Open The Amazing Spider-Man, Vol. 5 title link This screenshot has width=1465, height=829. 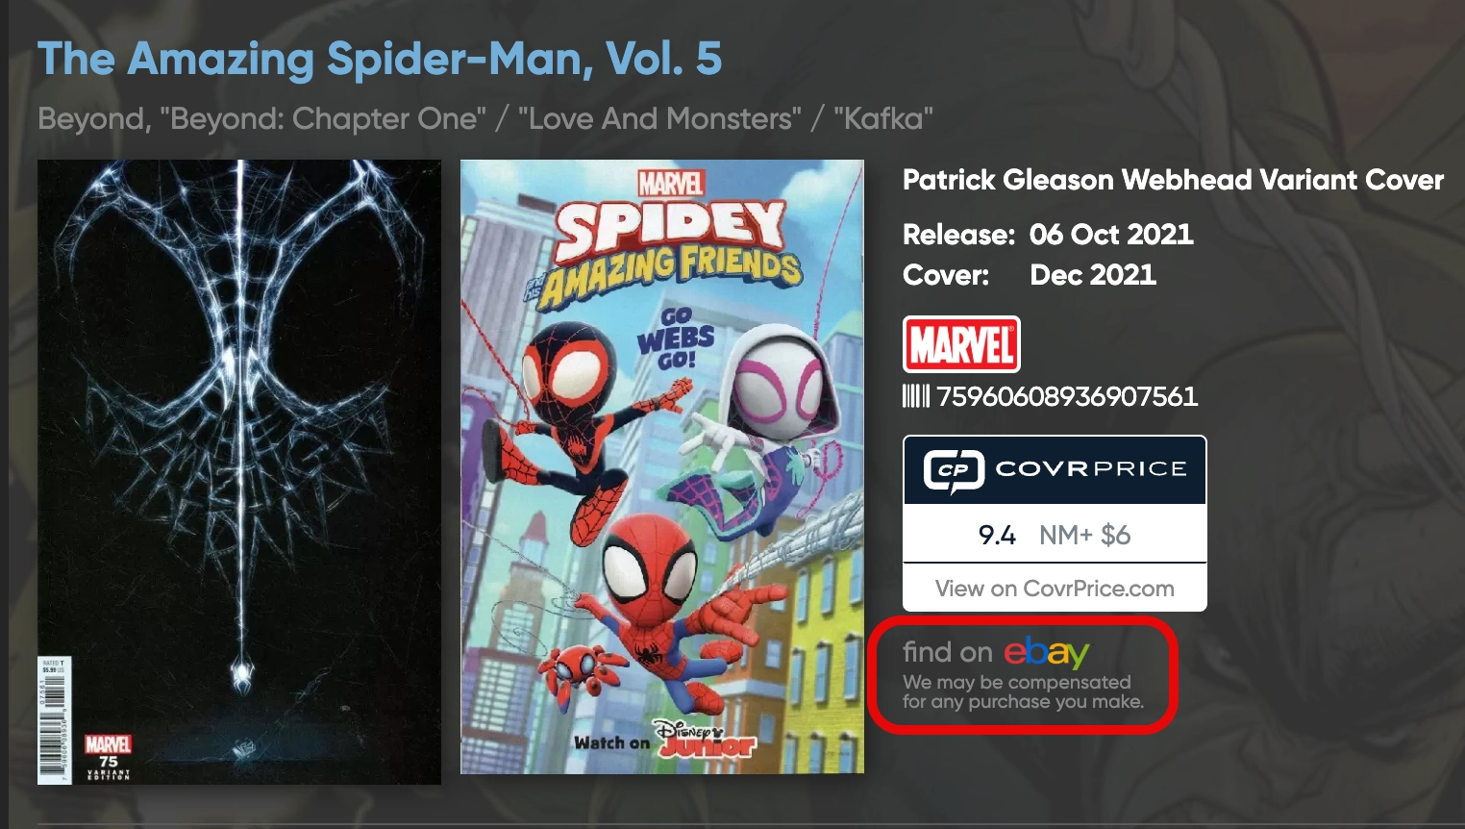click(x=380, y=59)
